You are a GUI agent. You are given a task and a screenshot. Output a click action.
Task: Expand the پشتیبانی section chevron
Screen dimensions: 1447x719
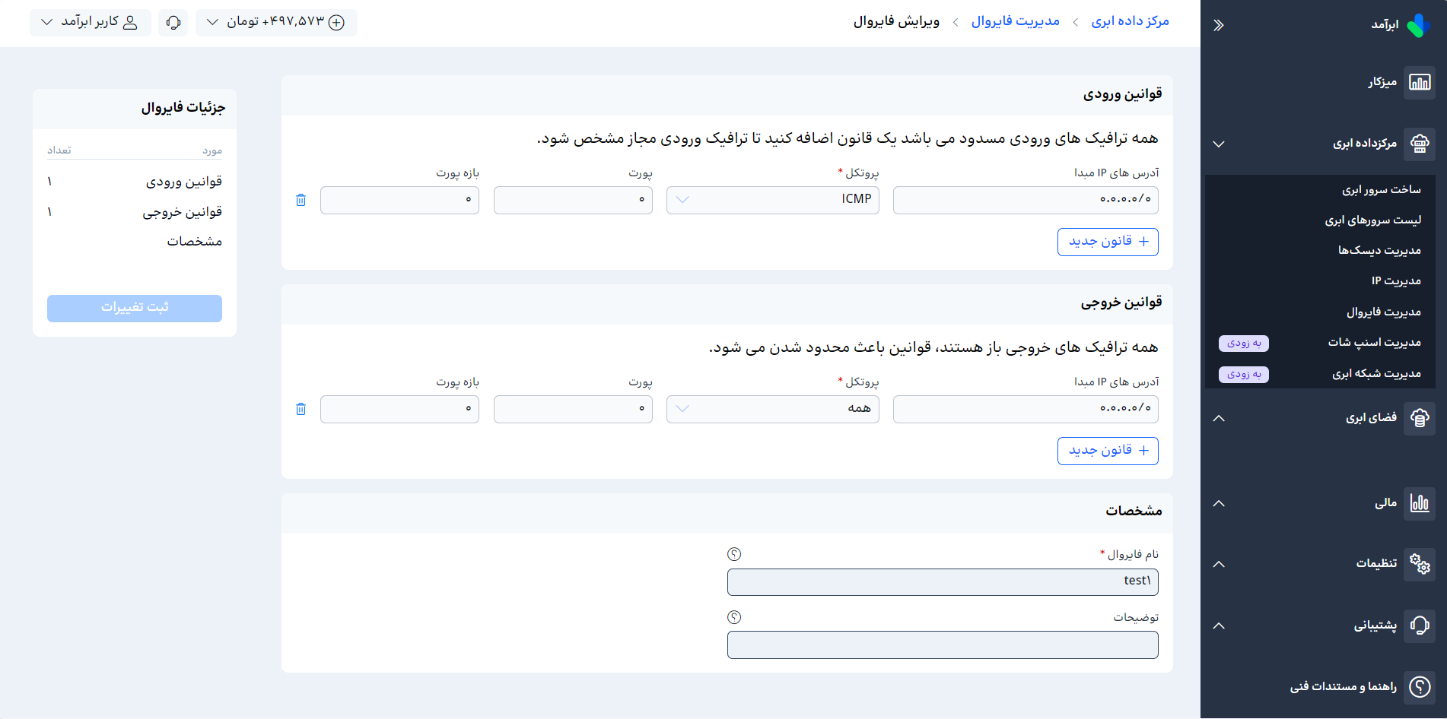point(1219,626)
